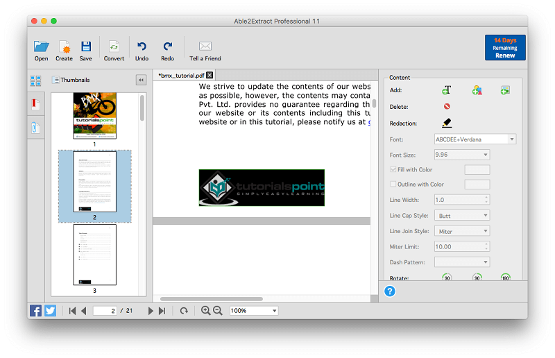Go to the last page
555x358 pixels.
162,311
